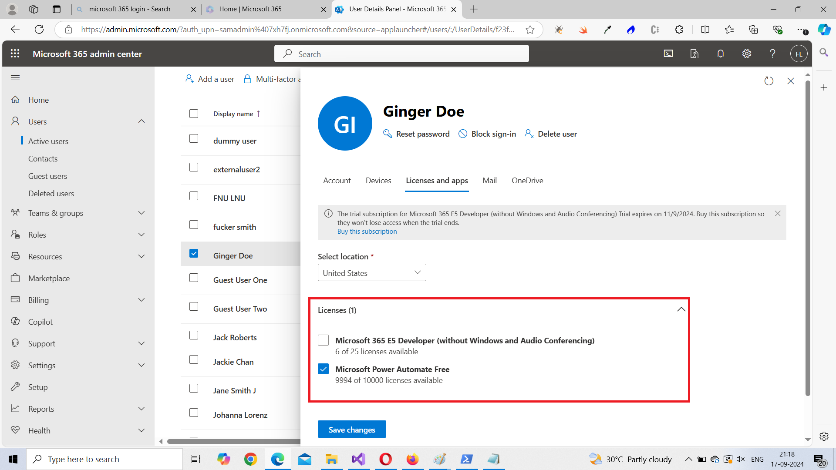Open Copilot in left navigation
836x470 pixels.
[x=40, y=322]
